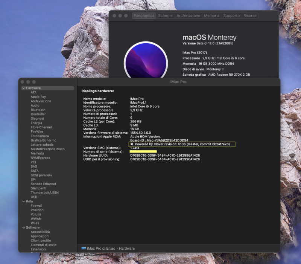This screenshot has height=264, width=301.
Task: Select Posizioni in the sidebar
Action: tap(37, 210)
